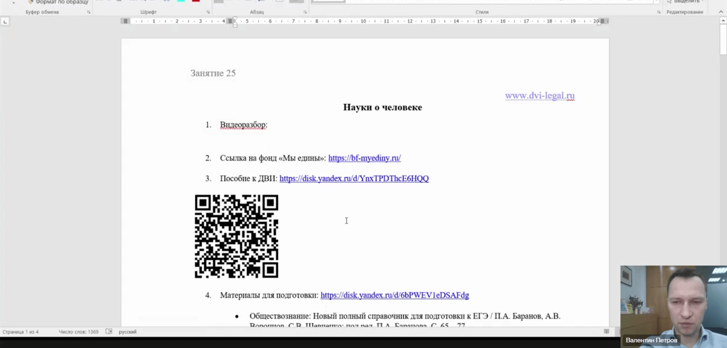Open the www.dvi-legal.ru hyperlink
727x348 pixels.
[539, 96]
